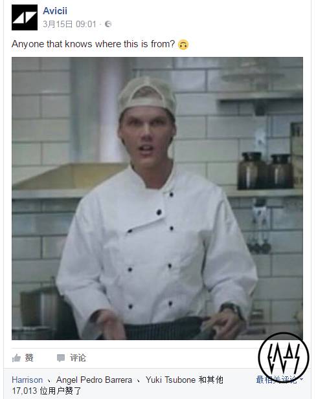Open the chef photo in the post
This screenshot has width=316, height=399.
157,199
